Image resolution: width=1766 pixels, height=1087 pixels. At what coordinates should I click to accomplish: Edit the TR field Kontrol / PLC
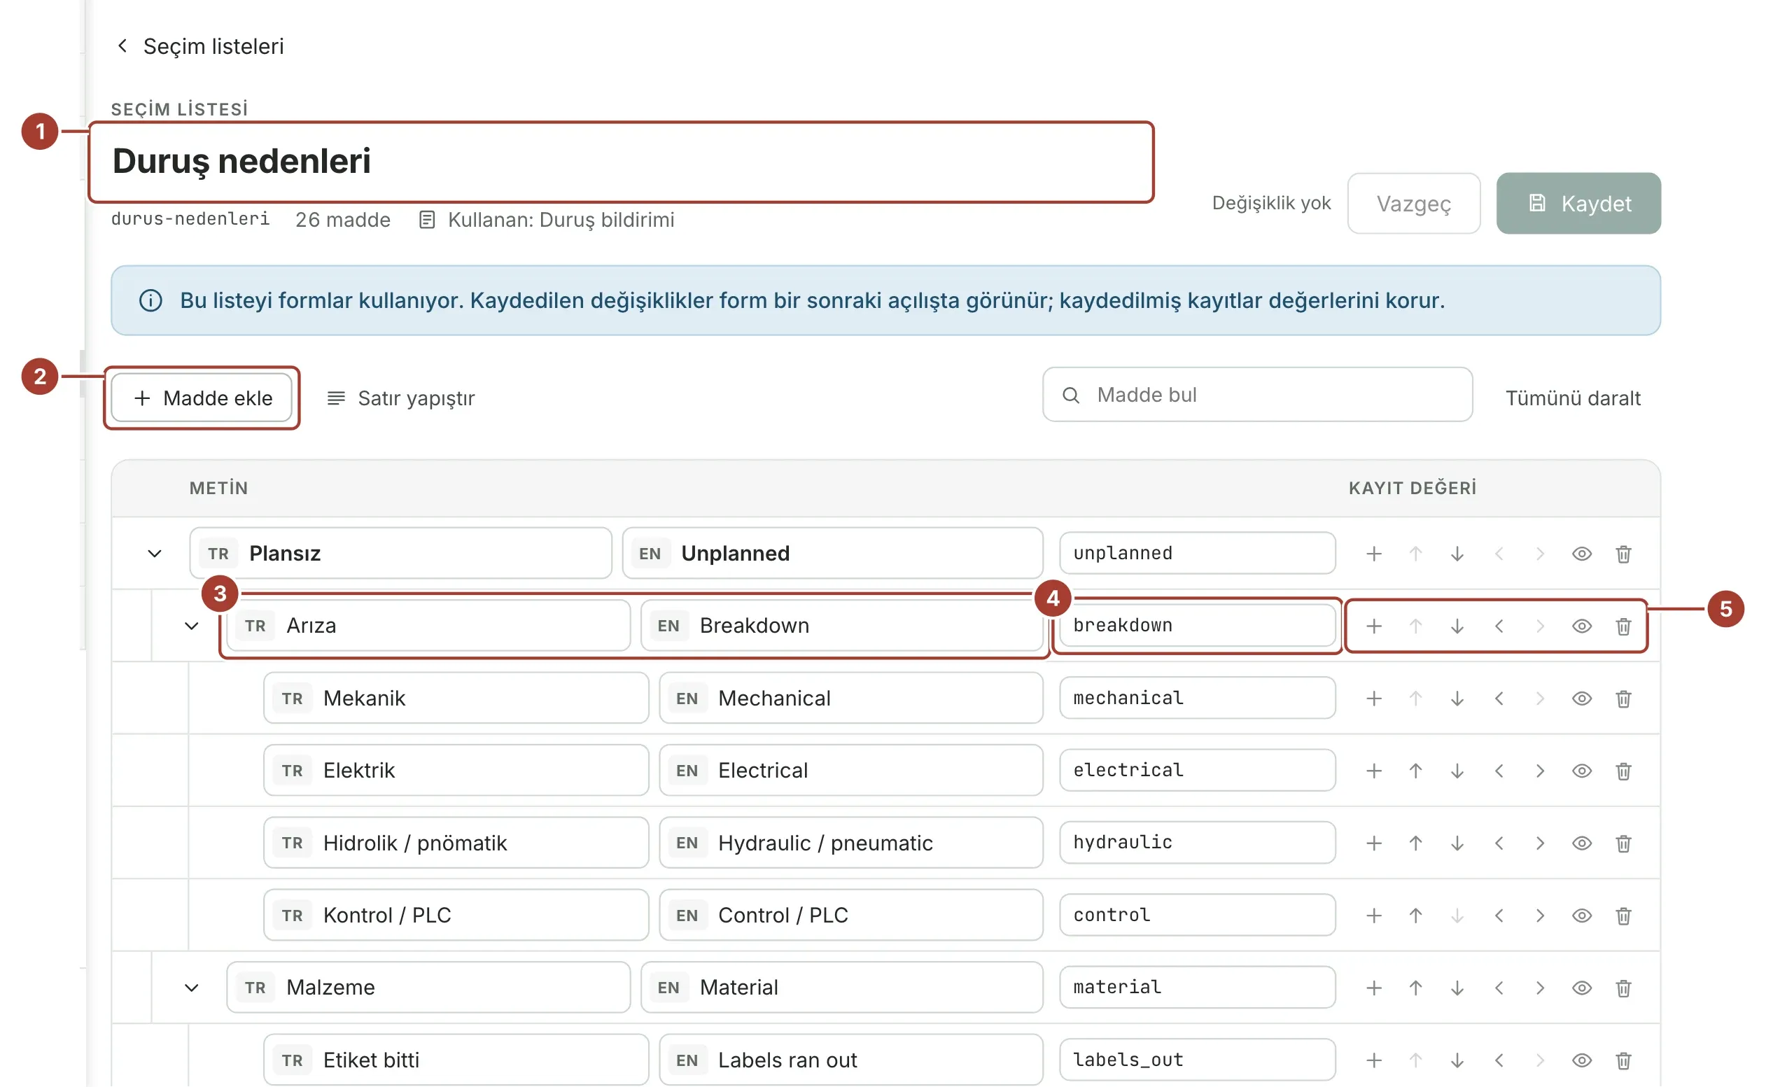point(456,916)
